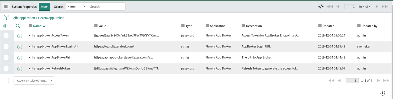The width and height of the screenshot is (393, 99).
Task: Open the personalize list gear icon
Action: (x=5, y=26)
